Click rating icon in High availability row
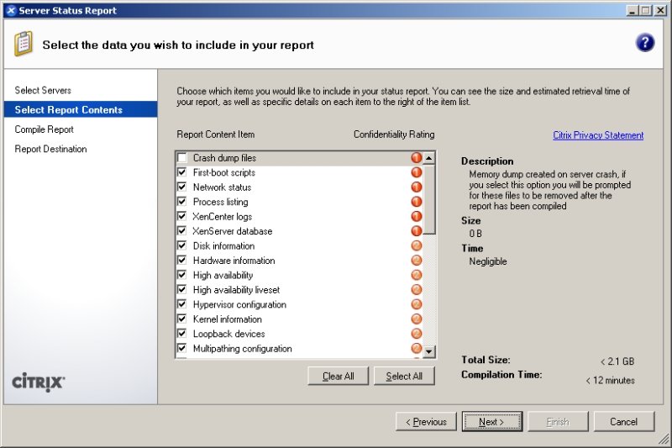 pyautogui.click(x=416, y=275)
